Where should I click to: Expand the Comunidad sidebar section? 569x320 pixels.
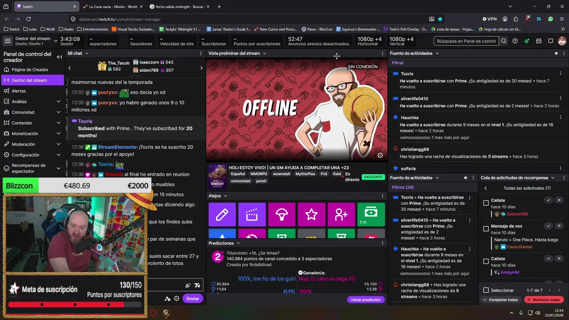pos(59,112)
